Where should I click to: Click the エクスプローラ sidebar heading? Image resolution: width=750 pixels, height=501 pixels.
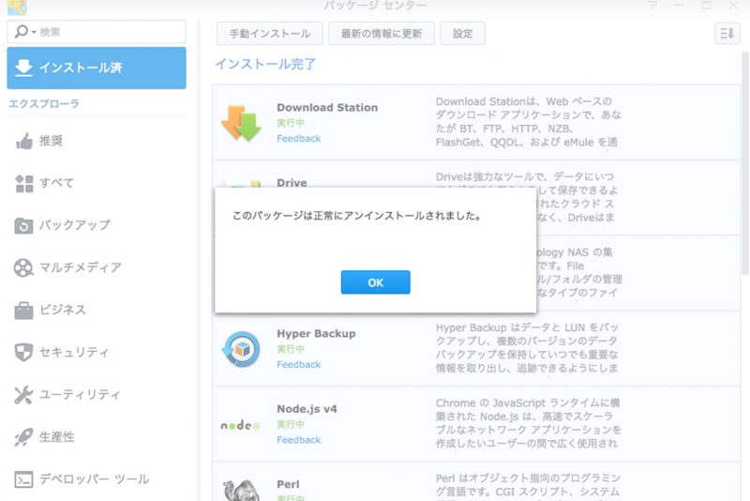click(x=44, y=104)
